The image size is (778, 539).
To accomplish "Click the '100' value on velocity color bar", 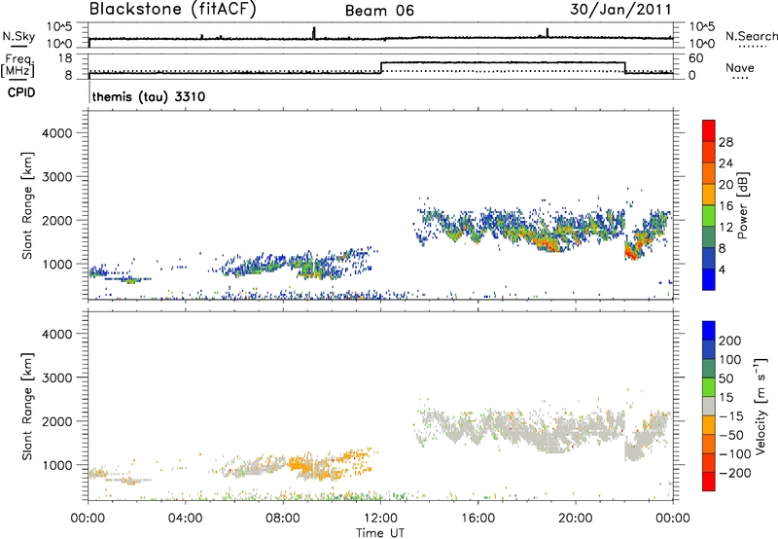I will [x=730, y=360].
